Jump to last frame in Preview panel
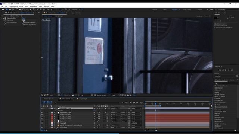239x134 pixels. [x=232, y=70]
